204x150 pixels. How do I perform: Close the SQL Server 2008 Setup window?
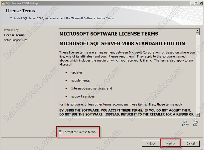click(x=201, y=3)
